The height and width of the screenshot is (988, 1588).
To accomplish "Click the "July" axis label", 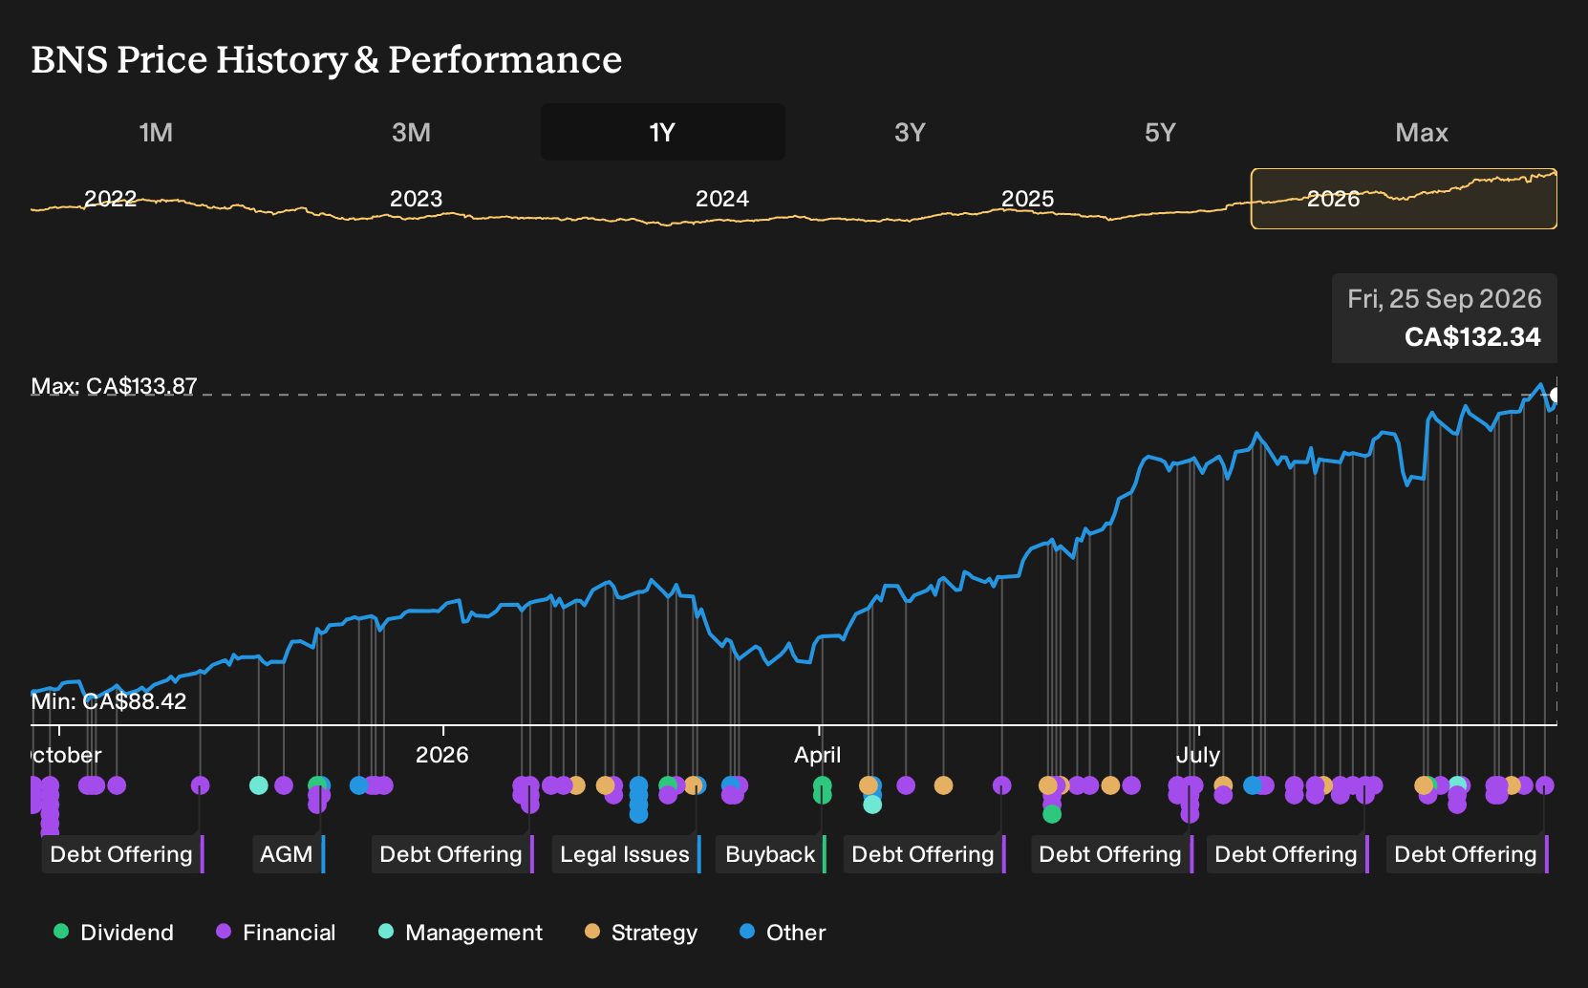I will tap(1198, 755).
